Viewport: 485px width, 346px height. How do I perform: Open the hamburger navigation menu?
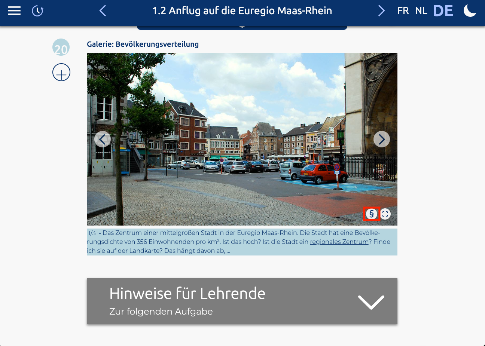point(14,11)
